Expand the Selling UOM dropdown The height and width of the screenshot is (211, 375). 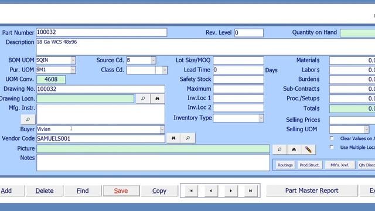366,130
